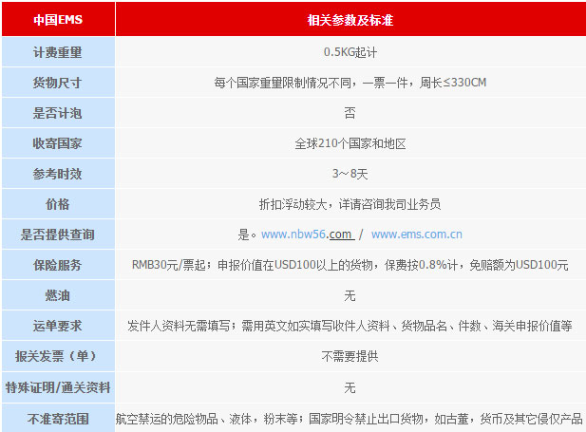The width and height of the screenshot is (586, 432).
Task: Click the 相关参数及标准 header cell
Action: pyautogui.click(x=350, y=19)
